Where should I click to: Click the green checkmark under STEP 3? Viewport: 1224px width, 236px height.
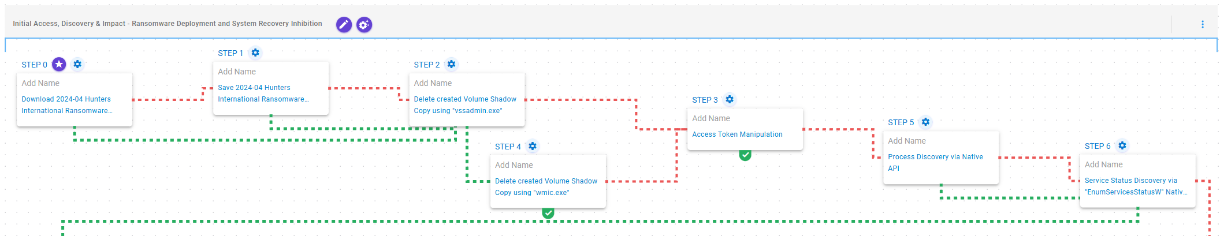click(x=745, y=155)
